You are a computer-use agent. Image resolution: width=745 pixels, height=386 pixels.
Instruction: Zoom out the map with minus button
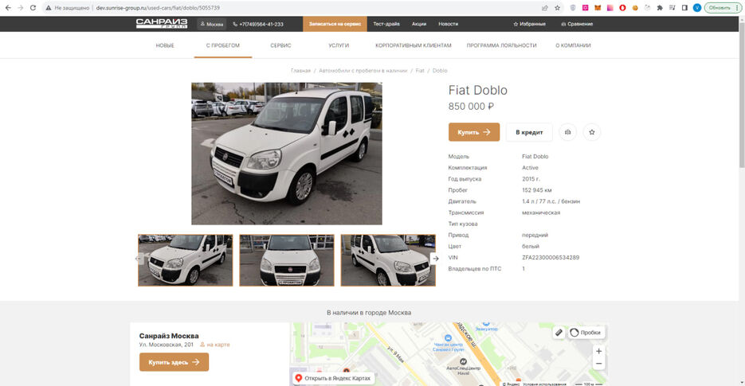(598, 364)
